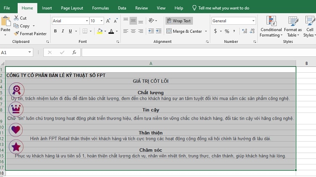Center text horizontally

click(x=133, y=31)
